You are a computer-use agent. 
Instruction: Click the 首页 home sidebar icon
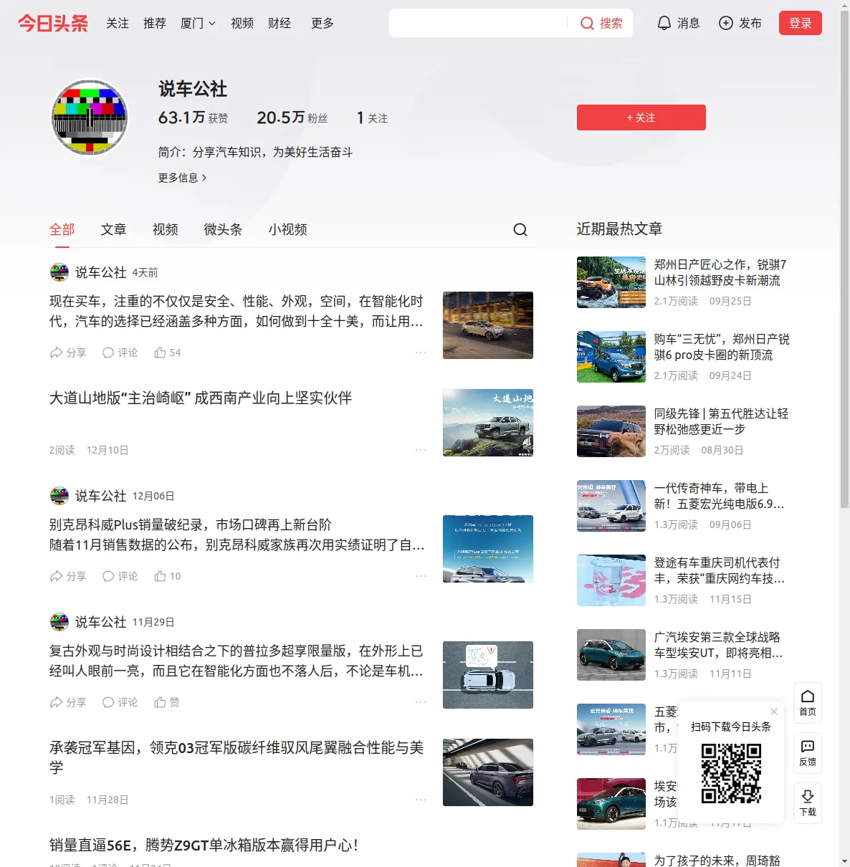(x=808, y=703)
